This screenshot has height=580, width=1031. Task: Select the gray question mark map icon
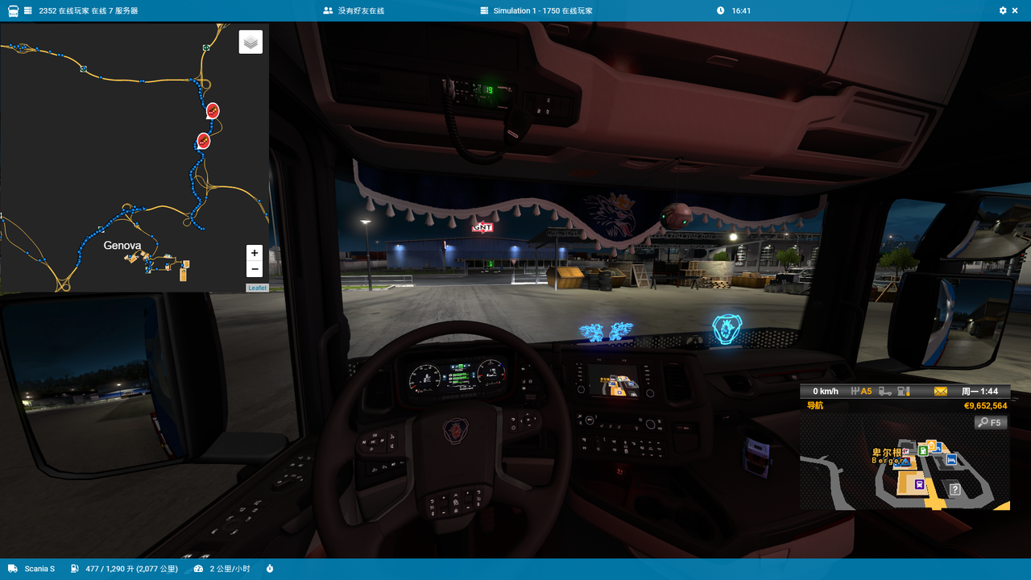point(954,489)
